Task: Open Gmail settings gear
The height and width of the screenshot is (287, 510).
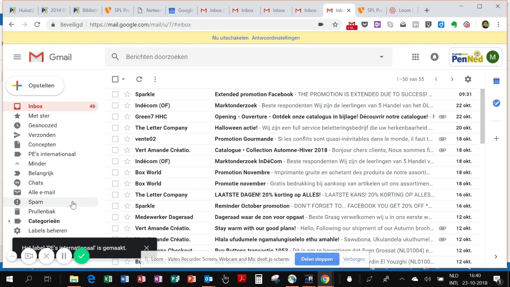Action: pos(468,79)
